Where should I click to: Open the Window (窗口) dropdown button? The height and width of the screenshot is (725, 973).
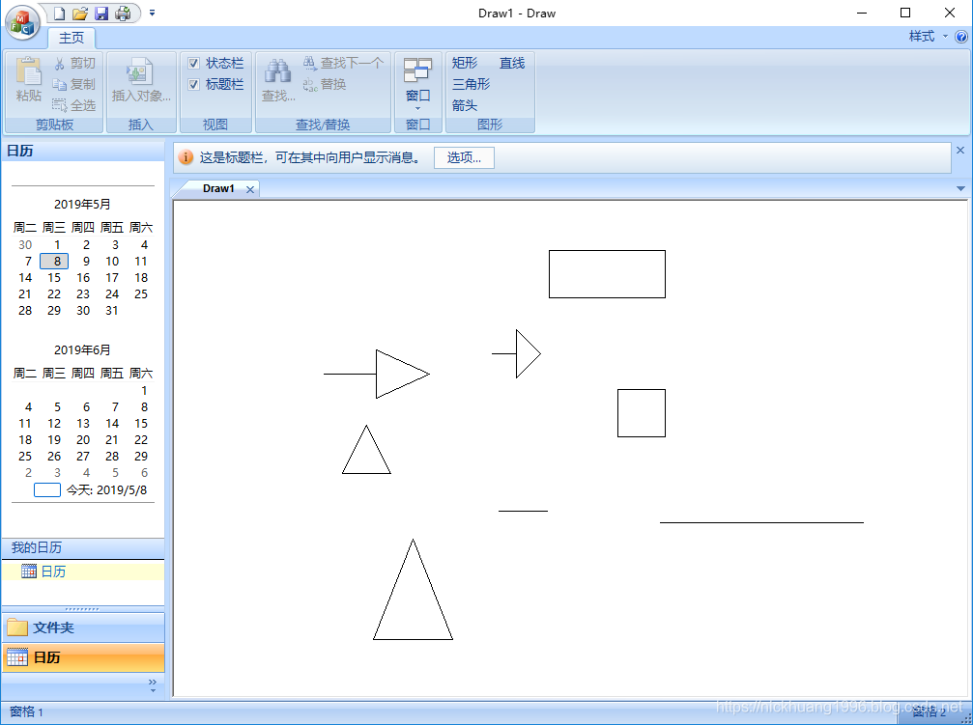[417, 84]
